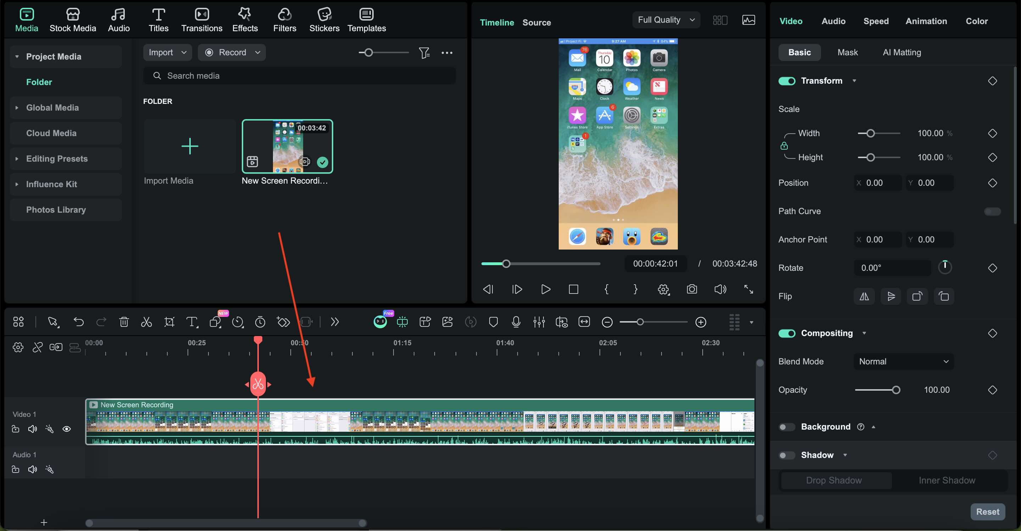Click the delete trash icon
The height and width of the screenshot is (531, 1021).
click(x=124, y=322)
